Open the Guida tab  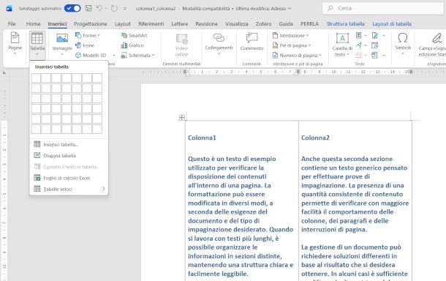(286, 24)
